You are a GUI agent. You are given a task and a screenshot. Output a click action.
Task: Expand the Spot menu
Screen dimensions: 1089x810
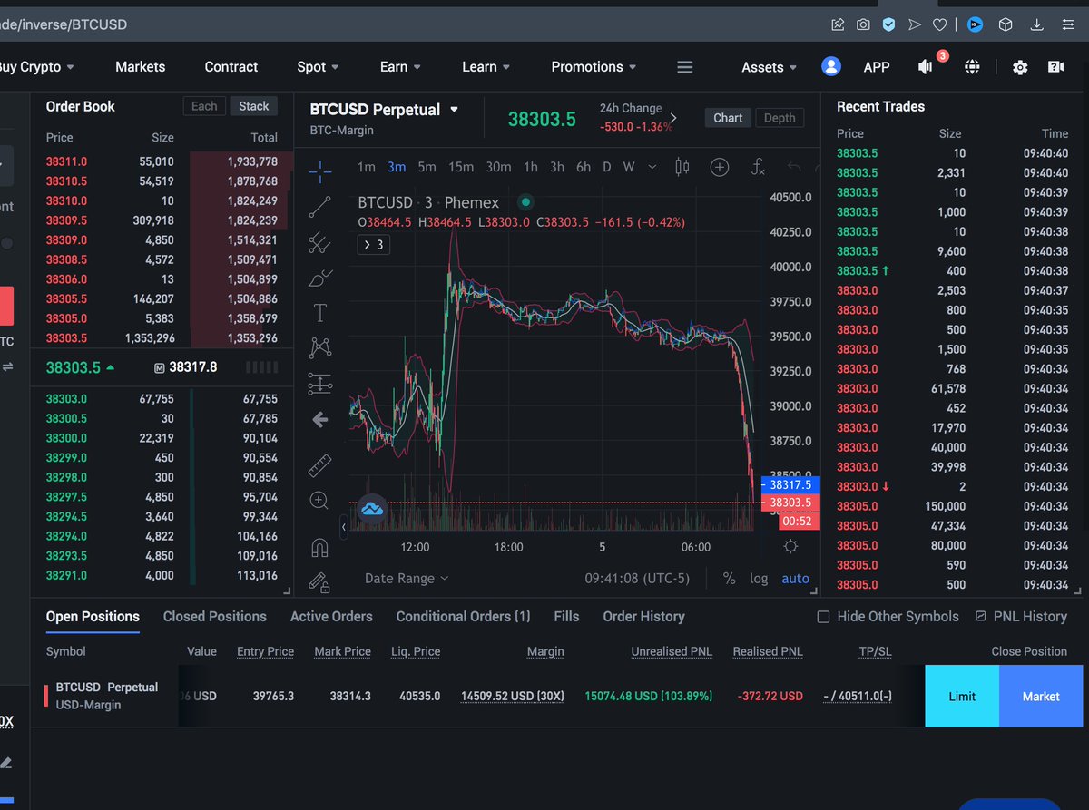pos(318,67)
